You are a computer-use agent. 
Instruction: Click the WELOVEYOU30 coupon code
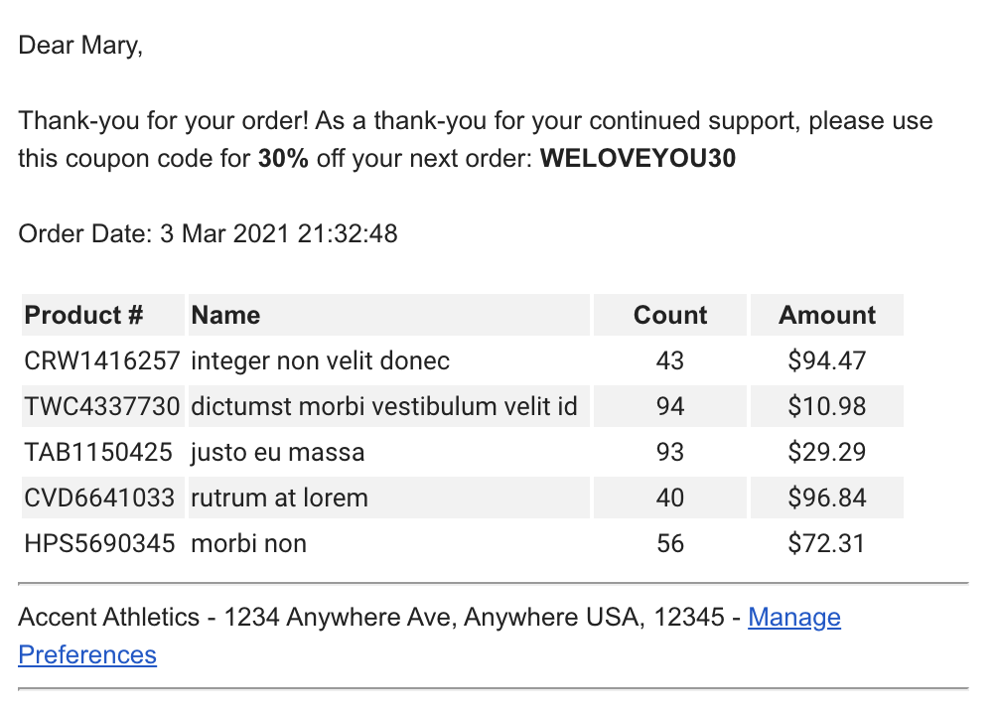point(638,159)
